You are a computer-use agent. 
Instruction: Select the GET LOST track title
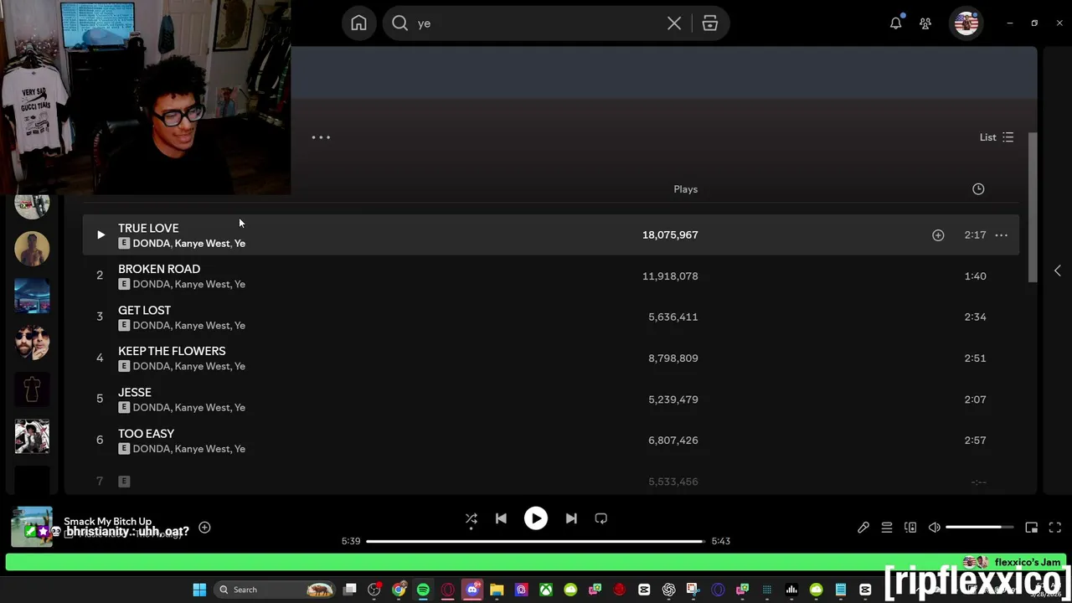(x=144, y=310)
